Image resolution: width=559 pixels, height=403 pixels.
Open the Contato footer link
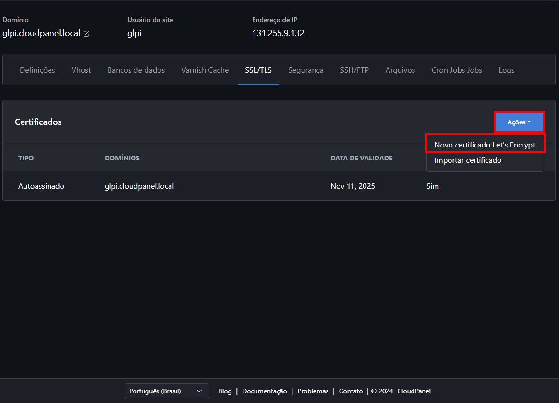click(x=351, y=391)
